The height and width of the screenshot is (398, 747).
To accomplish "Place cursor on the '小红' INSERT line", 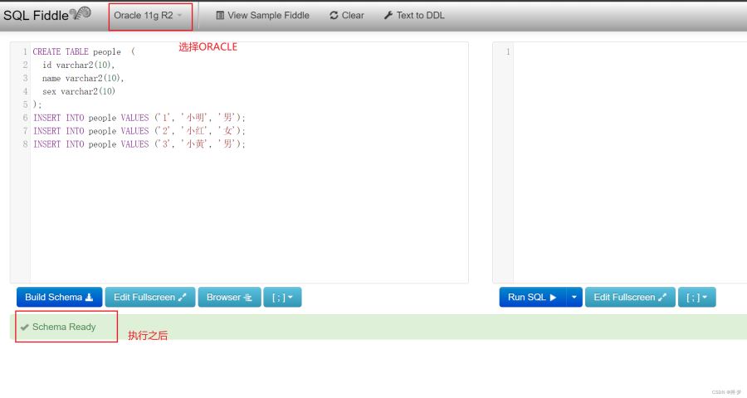I will coord(139,131).
